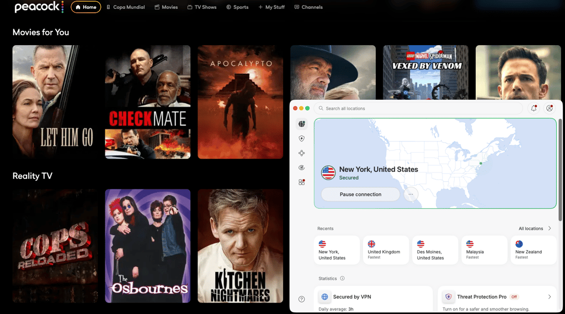Open the Meshnet sidebar icon
The width and height of the screenshot is (565, 314).
tap(302, 153)
